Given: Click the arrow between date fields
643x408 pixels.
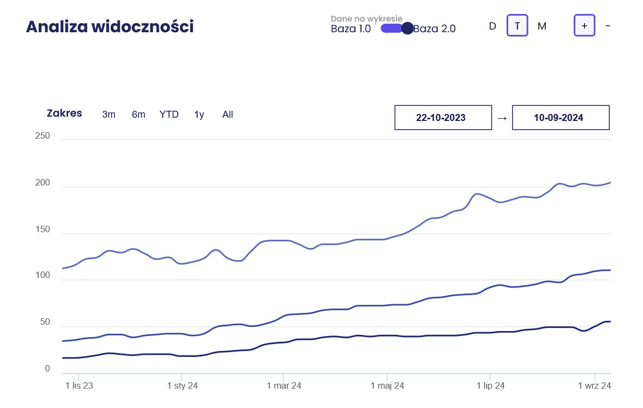Looking at the screenshot, I should (x=502, y=118).
